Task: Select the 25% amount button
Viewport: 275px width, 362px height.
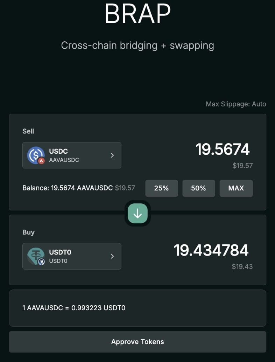Action: tap(162, 188)
